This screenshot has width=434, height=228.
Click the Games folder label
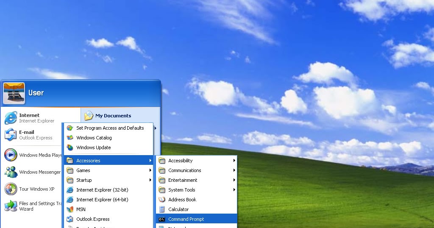click(83, 170)
